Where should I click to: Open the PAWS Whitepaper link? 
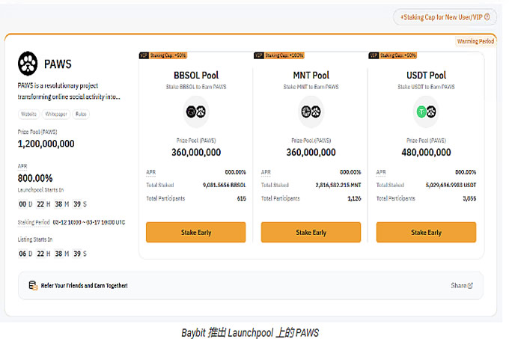(56, 114)
